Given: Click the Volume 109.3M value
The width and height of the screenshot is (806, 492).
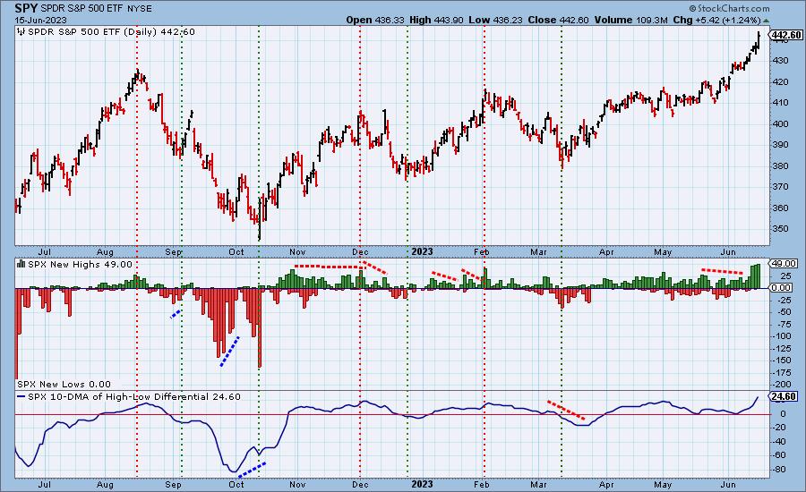Looking at the screenshot, I should point(630,20).
